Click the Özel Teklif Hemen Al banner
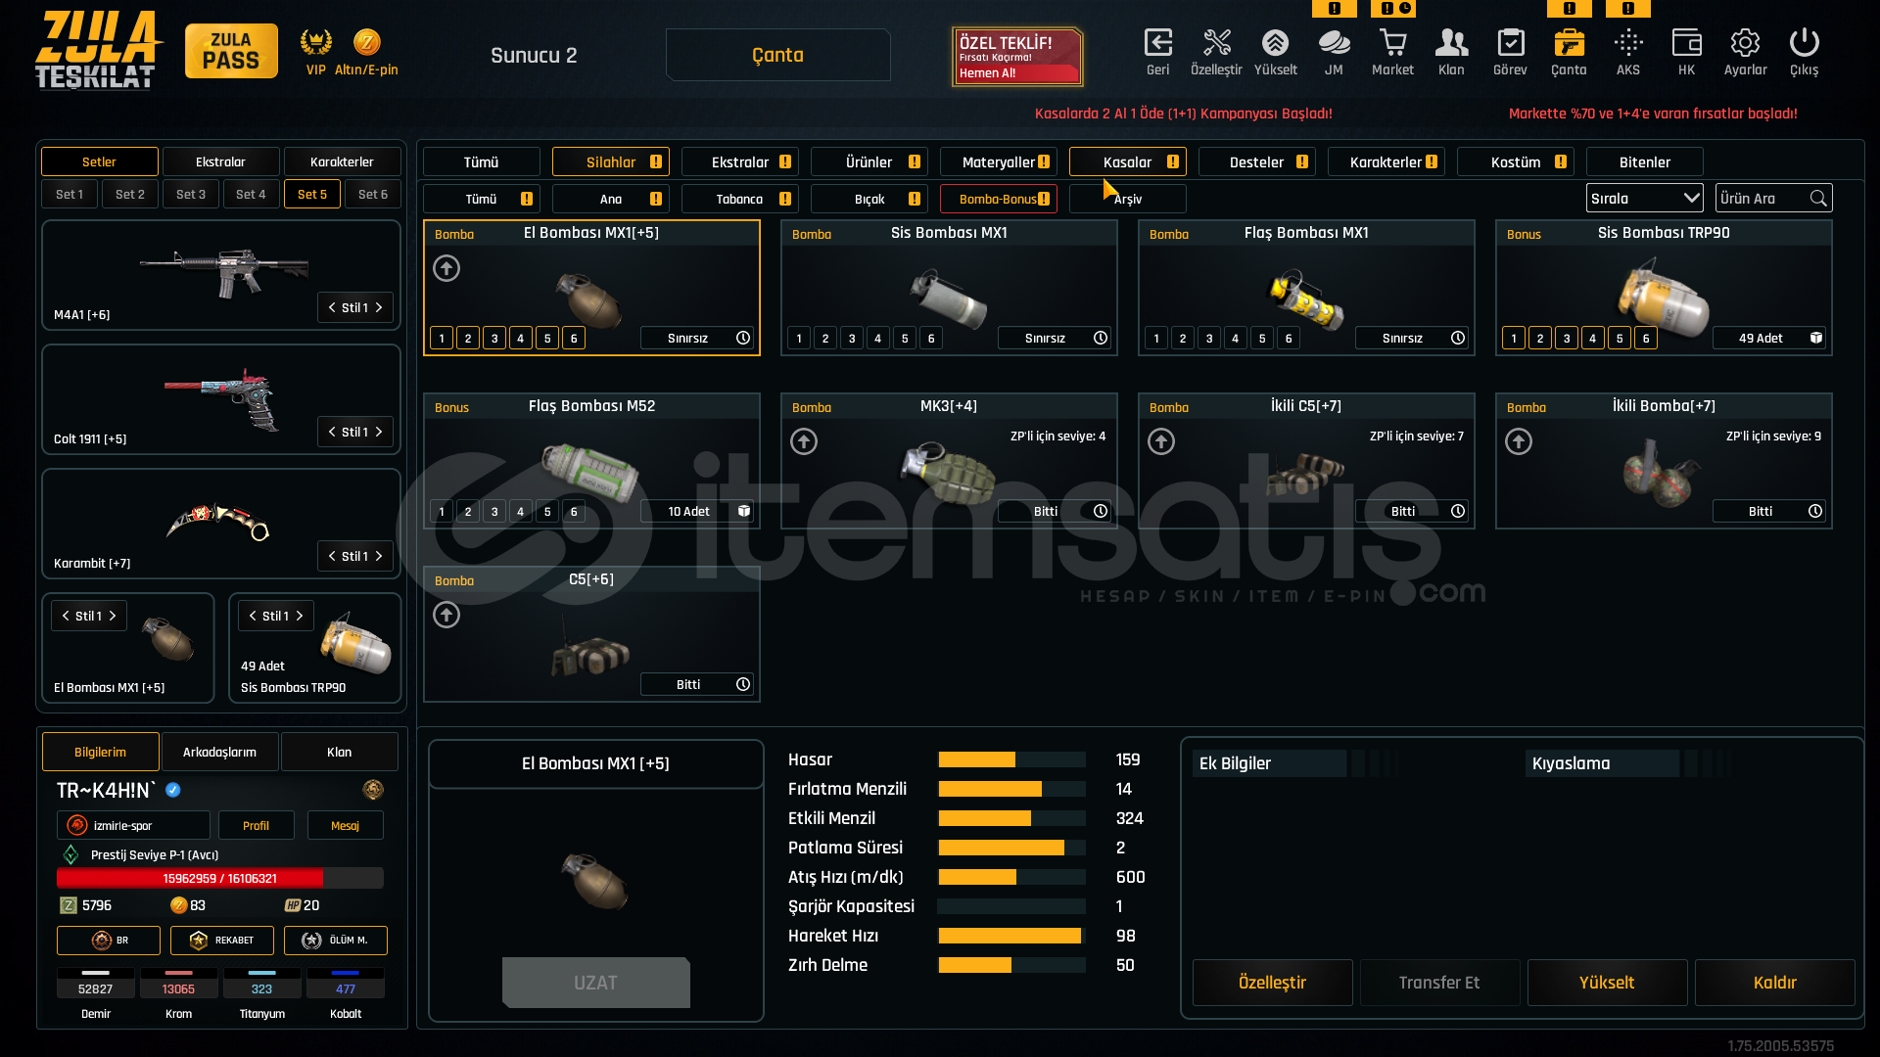The height and width of the screenshot is (1057, 1880). (1017, 57)
